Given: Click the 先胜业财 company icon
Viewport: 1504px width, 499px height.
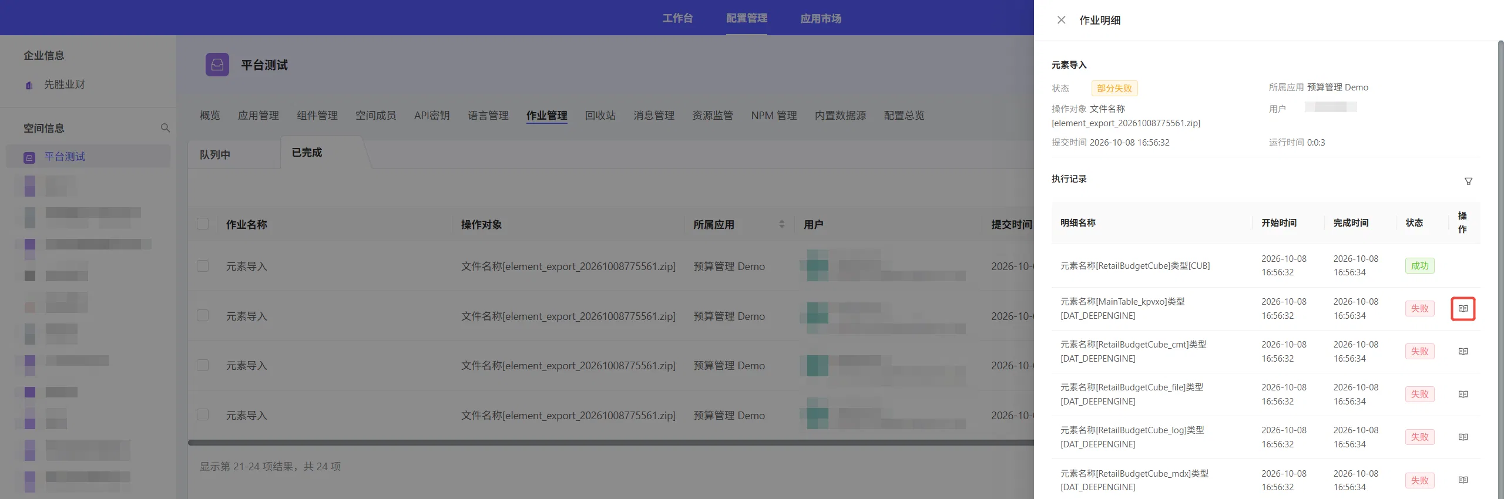Looking at the screenshot, I should [29, 85].
